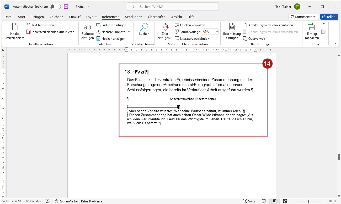Expand the Text hinzufügen menu
This screenshot has width=341, height=204.
[x=41, y=25]
